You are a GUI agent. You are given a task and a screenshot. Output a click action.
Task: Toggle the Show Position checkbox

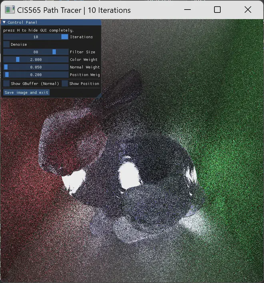[x=65, y=83]
